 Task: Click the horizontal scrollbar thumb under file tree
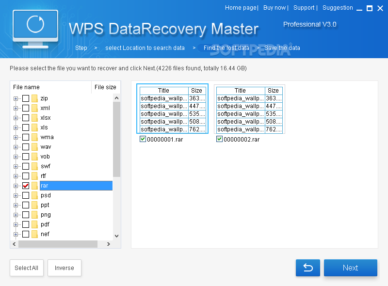pos(58,244)
